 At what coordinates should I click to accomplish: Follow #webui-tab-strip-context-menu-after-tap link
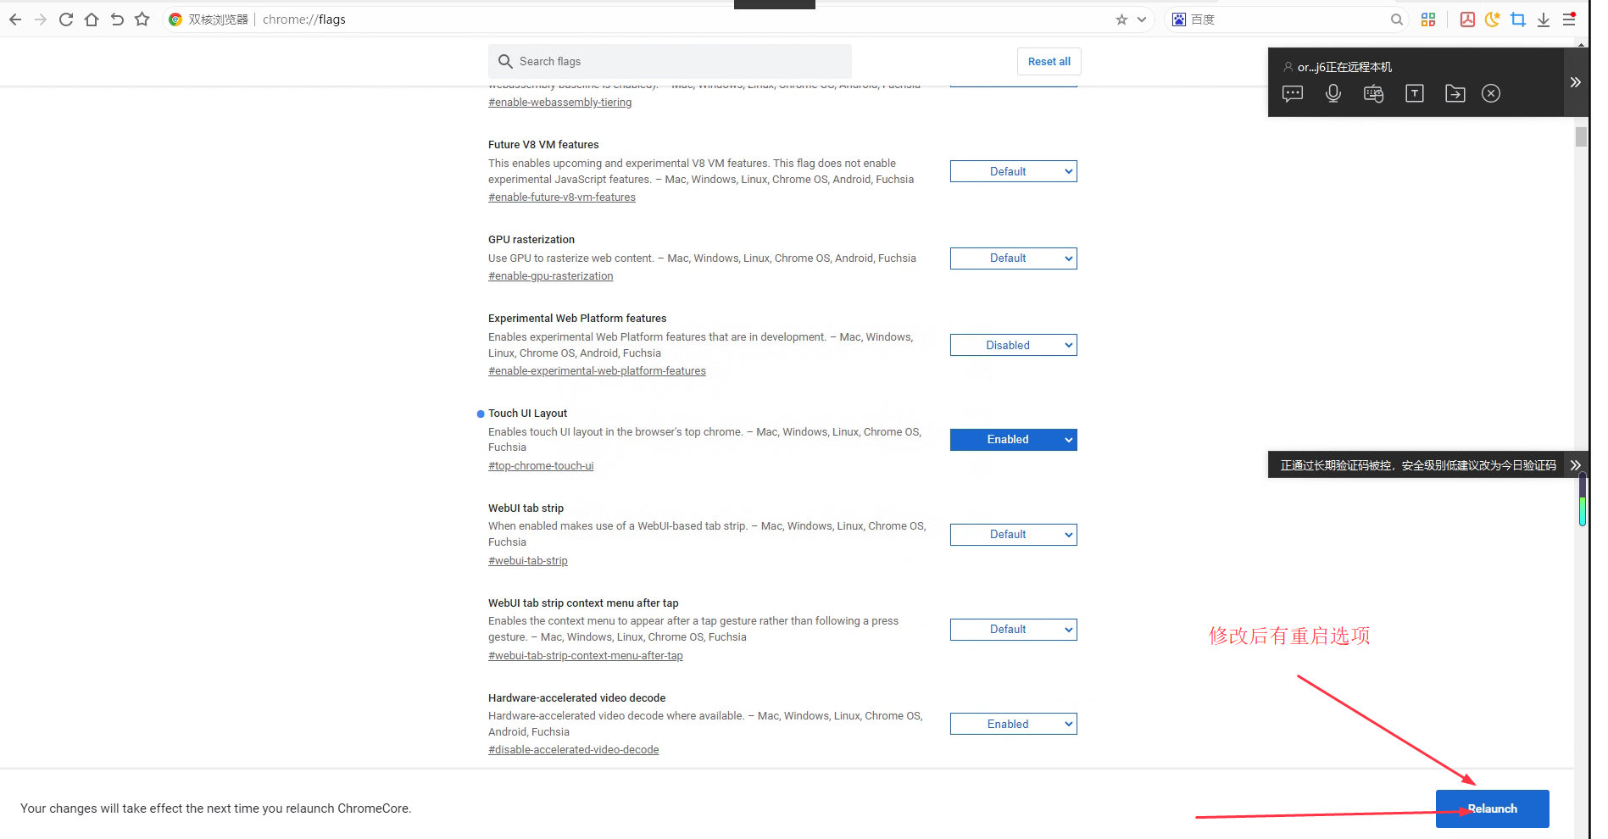586,656
